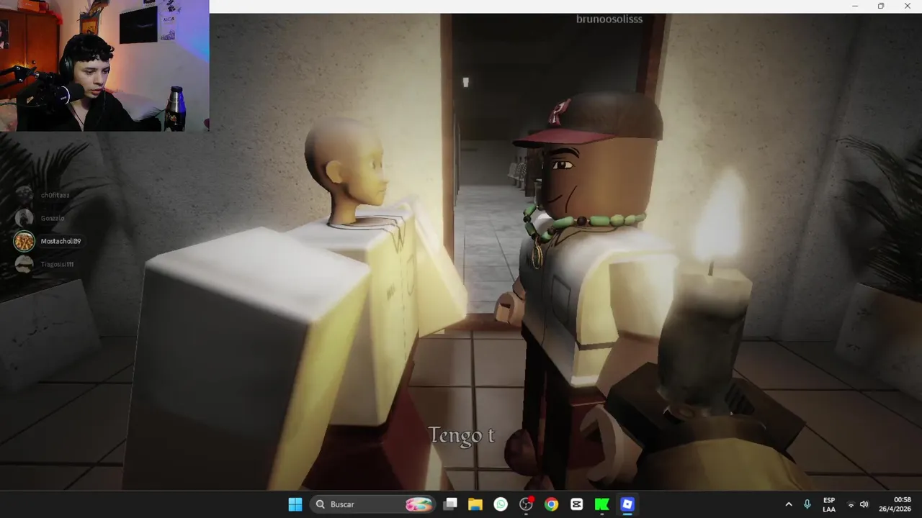Open the Wi-Fi network tray icon
Screen dimensions: 922x518
[851, 504]
